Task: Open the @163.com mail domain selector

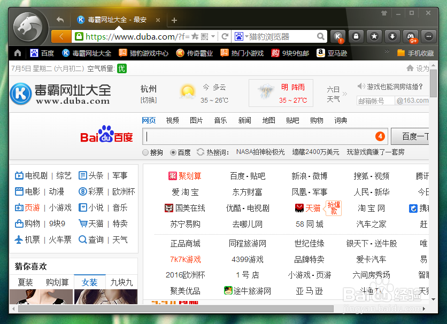Action: click(x=412, y=101)
